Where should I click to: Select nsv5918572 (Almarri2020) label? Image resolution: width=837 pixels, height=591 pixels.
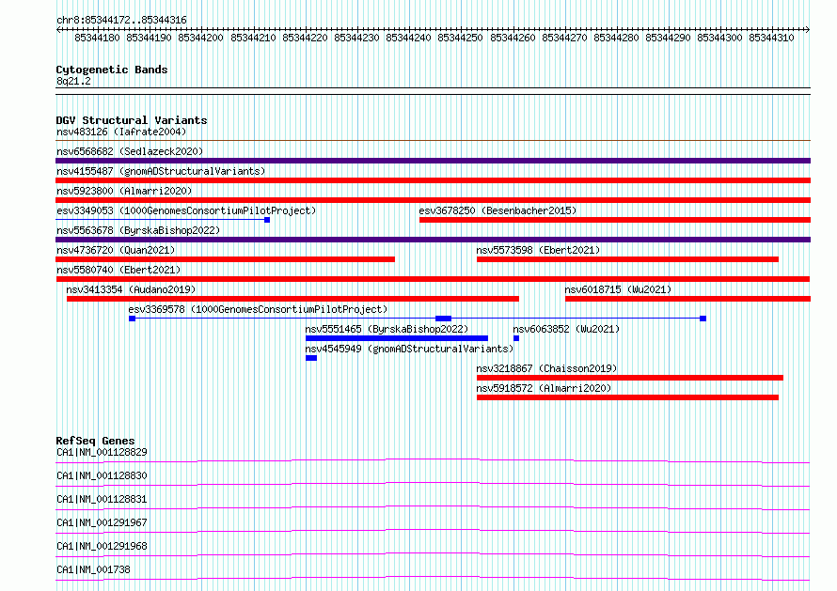click(544, 388)
